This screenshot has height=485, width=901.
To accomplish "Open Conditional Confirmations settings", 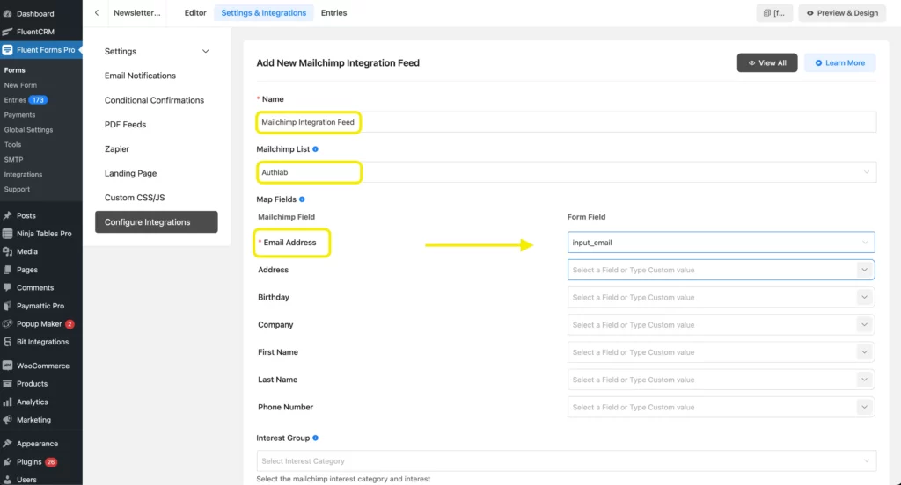I will click(154, 100).
